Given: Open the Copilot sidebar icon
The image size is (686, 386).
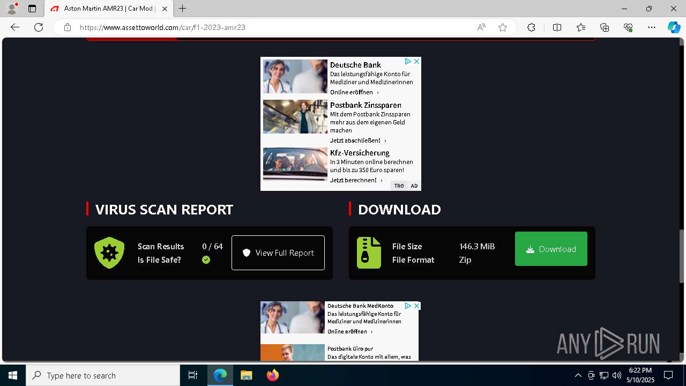Looking at the screenshot, I should coord(674,27).
